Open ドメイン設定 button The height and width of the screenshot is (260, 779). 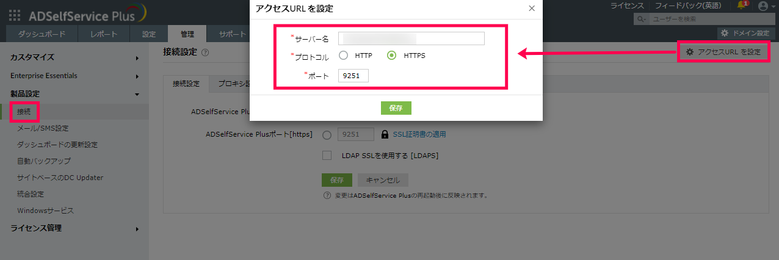[x=745, y=33]
